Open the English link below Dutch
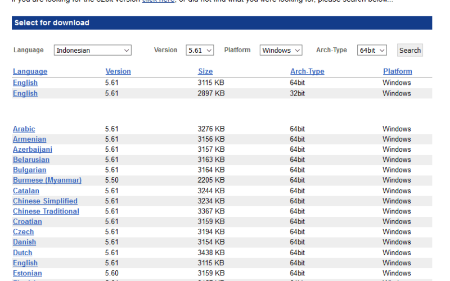This screenshot has width=450, height=281. click(25, 263)
